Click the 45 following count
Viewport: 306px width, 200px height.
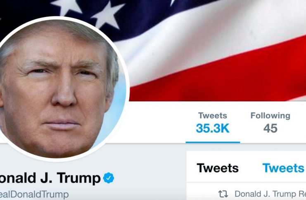(270, 128)
